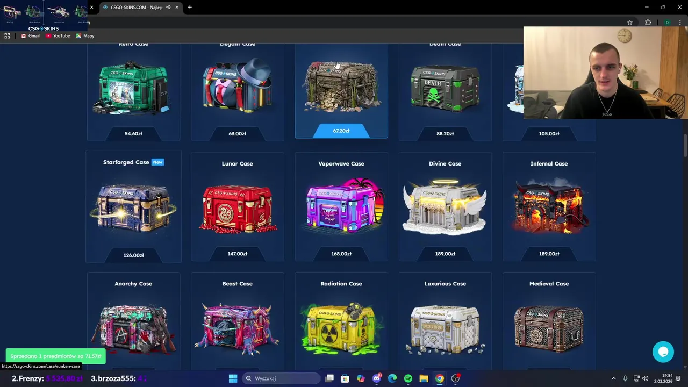The image size is (688, 387).
Task: Open the Anarchy Case chest image
Action: 133,328
